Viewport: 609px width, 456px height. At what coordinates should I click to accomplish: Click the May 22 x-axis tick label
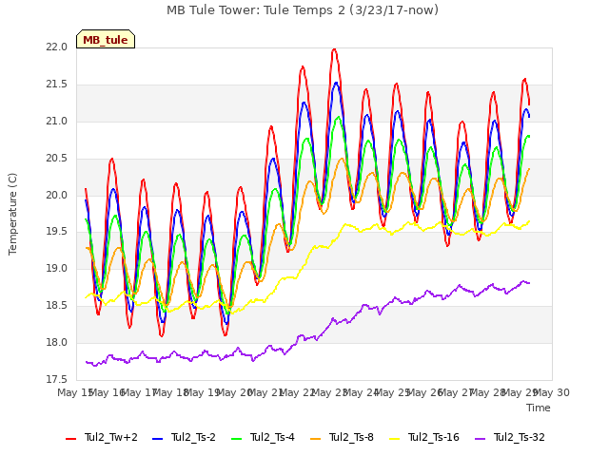298,392
